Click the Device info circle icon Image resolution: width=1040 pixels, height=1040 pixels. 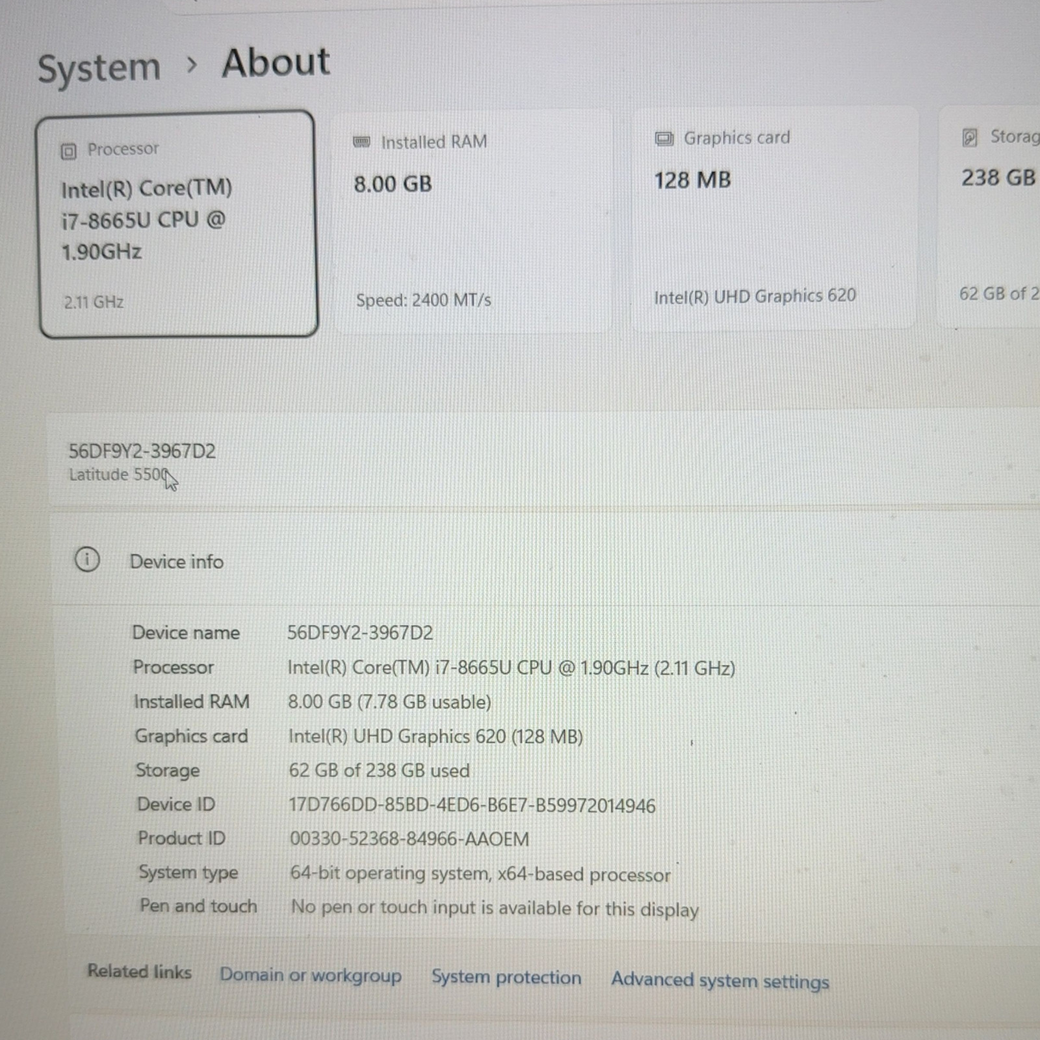(x=87, y=559)
